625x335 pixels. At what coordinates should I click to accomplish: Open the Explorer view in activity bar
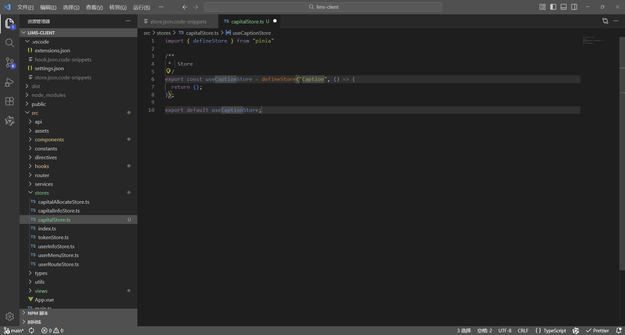tap(10, 24)
